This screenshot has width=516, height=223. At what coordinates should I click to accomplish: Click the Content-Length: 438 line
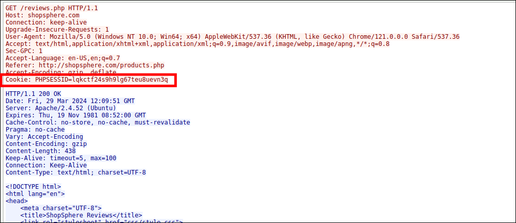[x=41, y=151]
